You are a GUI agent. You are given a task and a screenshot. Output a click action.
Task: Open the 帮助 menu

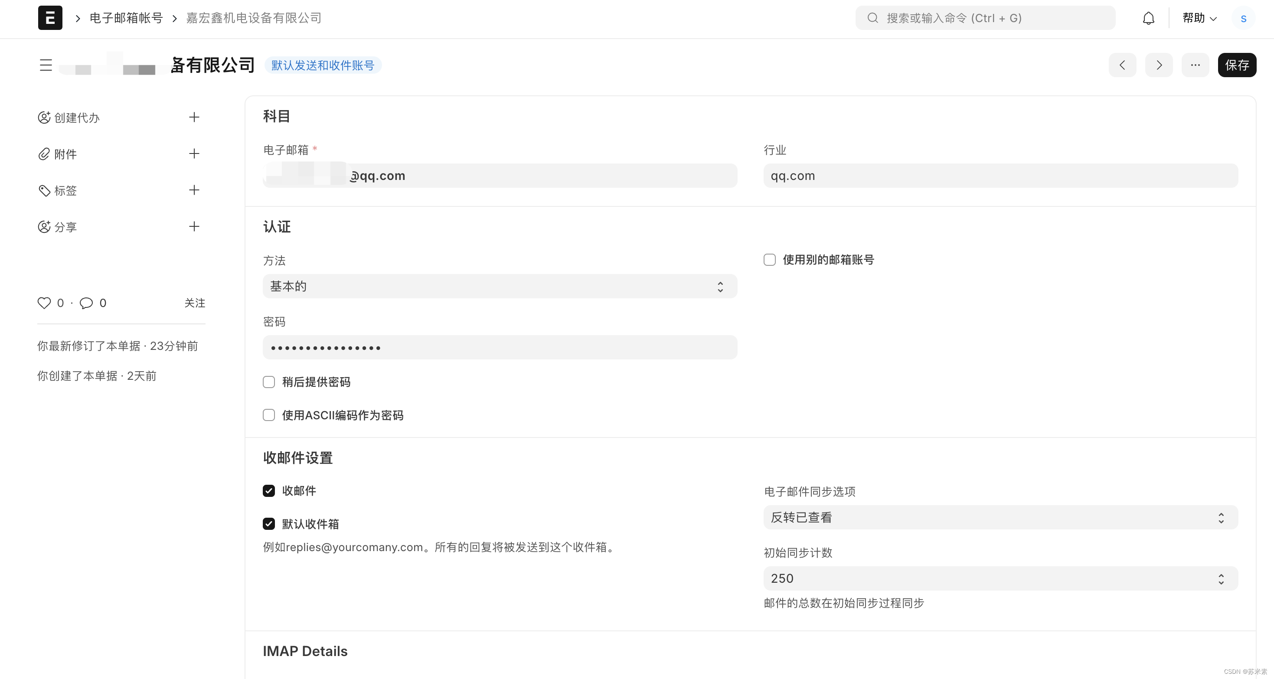point(1199,18)
